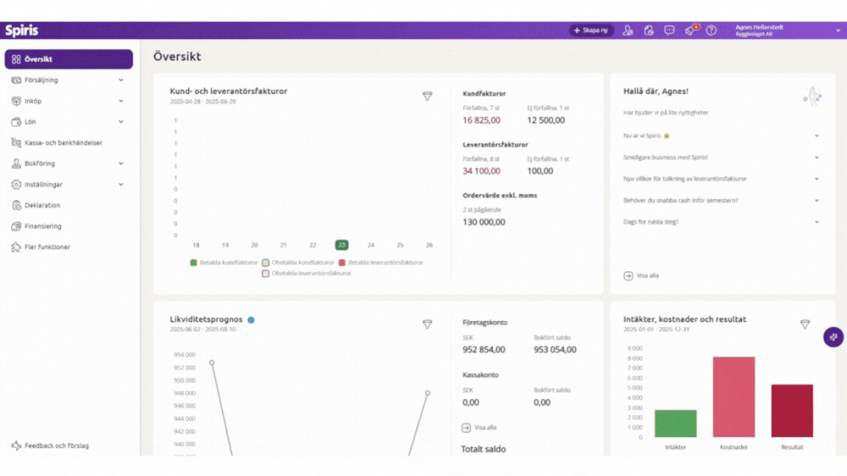
Task: Go to Kassa- och bankhändelser
Action: pyautogui.click(x=63, y=143)
